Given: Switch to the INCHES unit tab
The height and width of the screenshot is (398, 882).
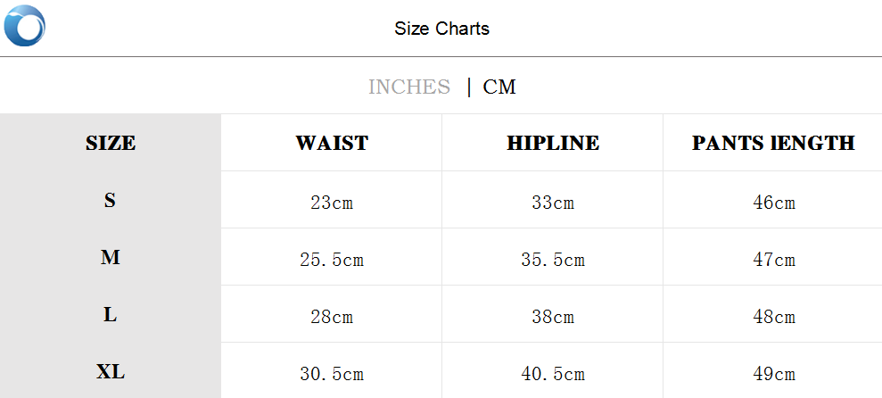Looking at the screenshot, I should click(x=409, y=87).
